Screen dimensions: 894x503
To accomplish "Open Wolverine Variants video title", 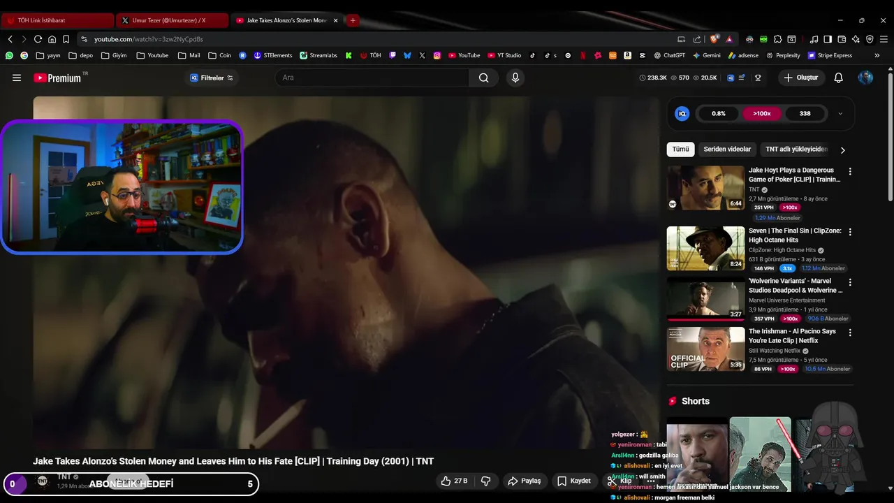I will tap(796, 285).
